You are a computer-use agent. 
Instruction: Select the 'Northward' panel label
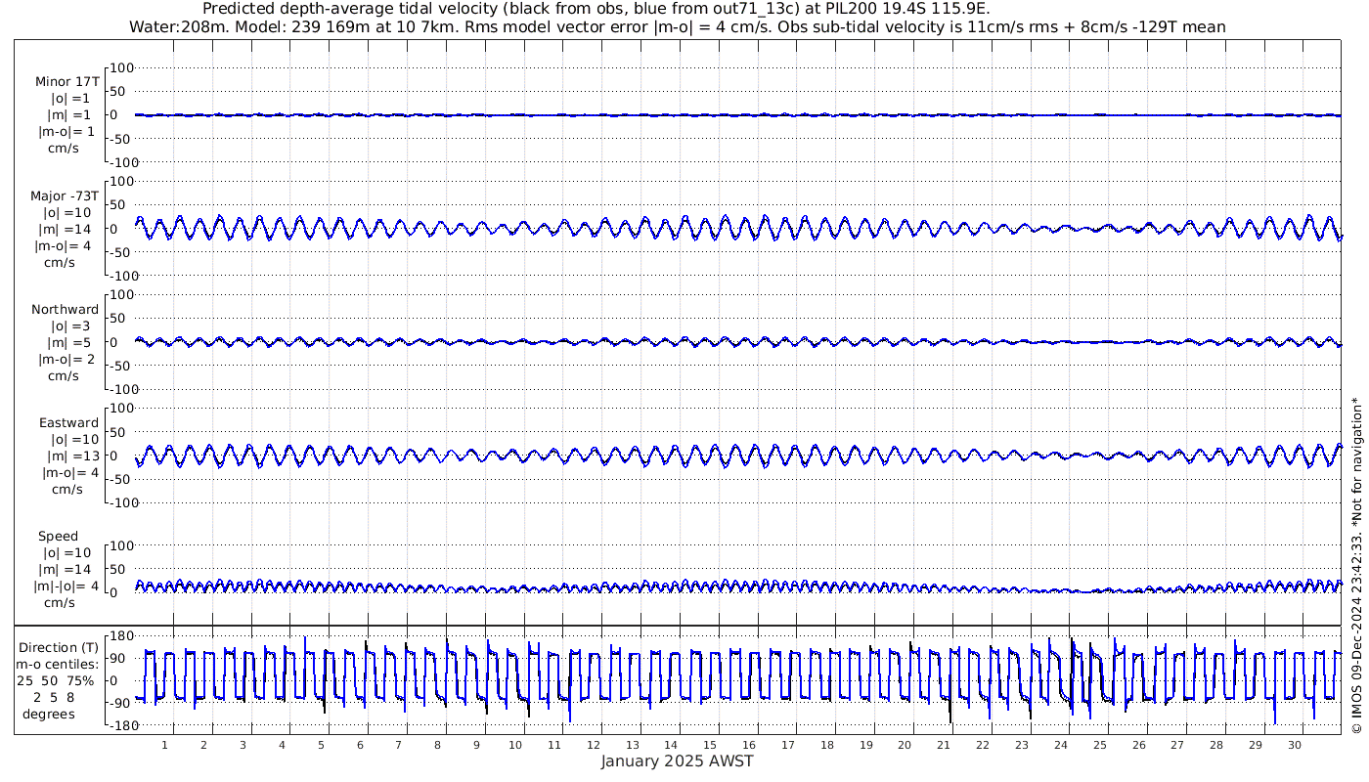pos(65,310)
